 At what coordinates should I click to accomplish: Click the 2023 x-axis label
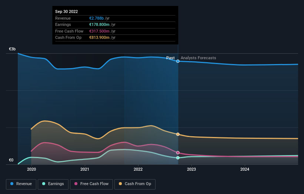tap(191, 170)
